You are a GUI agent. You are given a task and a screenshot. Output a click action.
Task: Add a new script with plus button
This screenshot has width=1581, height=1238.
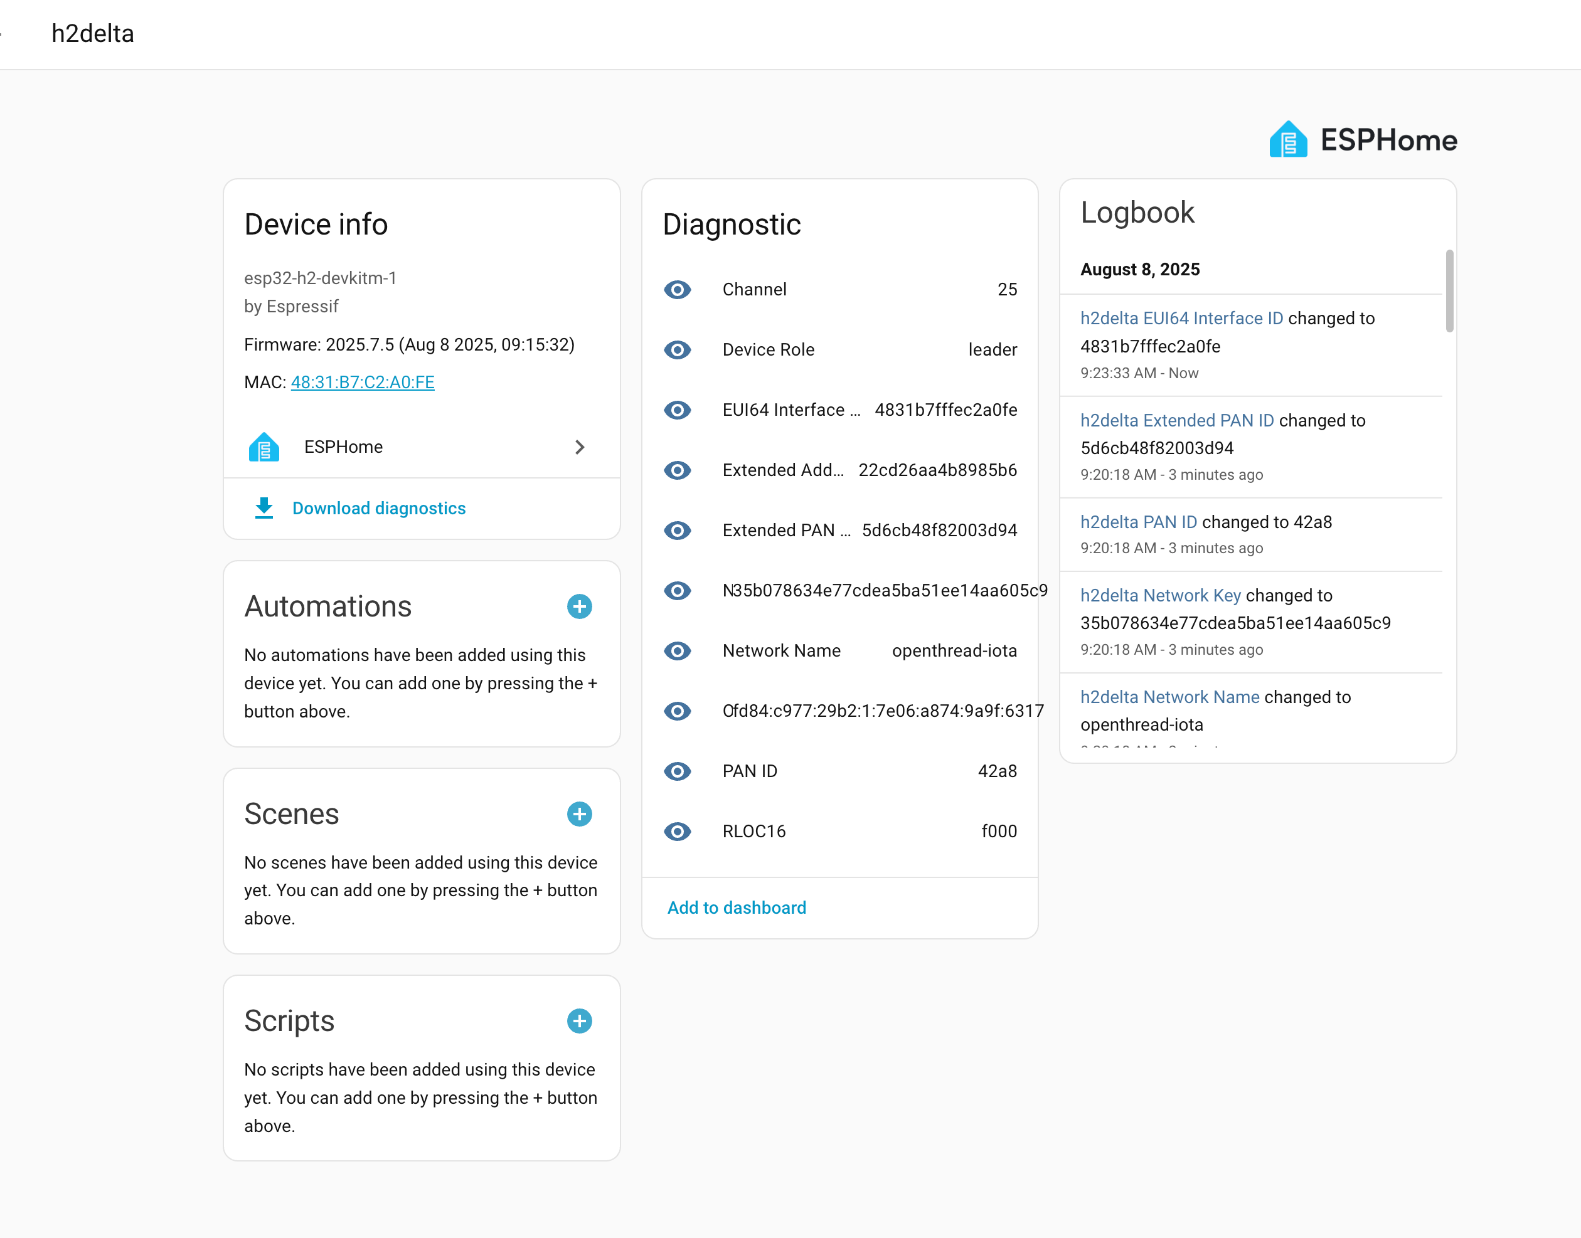[x=579, y=1020]
